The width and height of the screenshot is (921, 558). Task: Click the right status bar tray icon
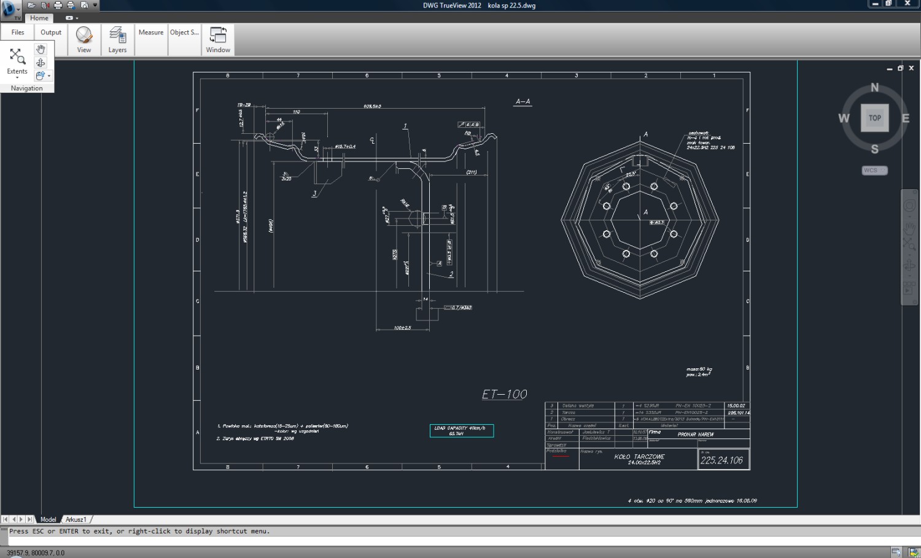coord(914,552)
